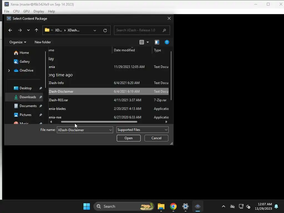Open the Settings gear app in taskbar
The image size is (284, 213).
click(186, 206)
